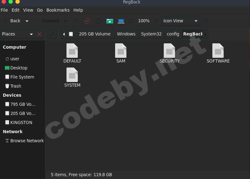250x179 pixels.
Task: Go to Home folder toolbar icon
Action: coord(110,21)
